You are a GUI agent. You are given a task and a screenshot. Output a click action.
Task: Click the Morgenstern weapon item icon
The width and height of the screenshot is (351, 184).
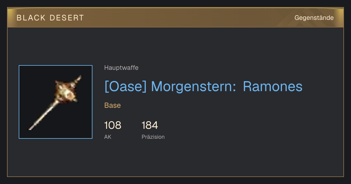56,102
